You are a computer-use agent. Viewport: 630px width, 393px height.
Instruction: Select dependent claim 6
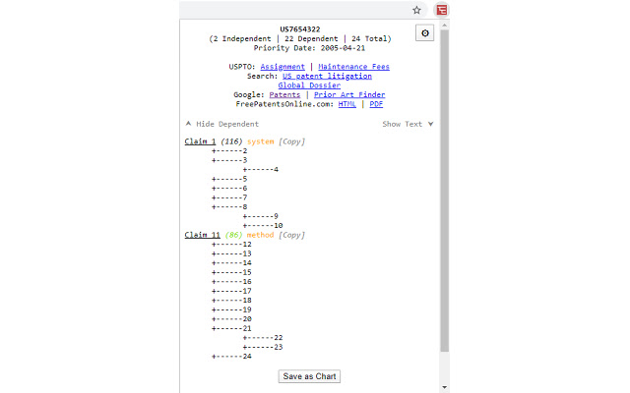(245, 188)
